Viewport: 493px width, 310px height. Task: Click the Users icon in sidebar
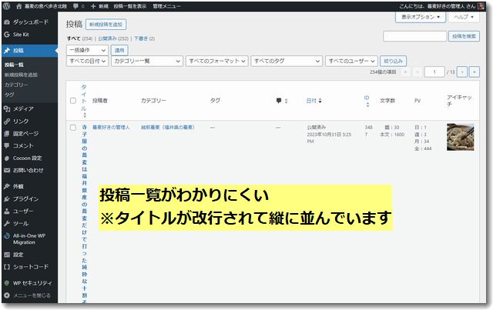pos(7,211)
